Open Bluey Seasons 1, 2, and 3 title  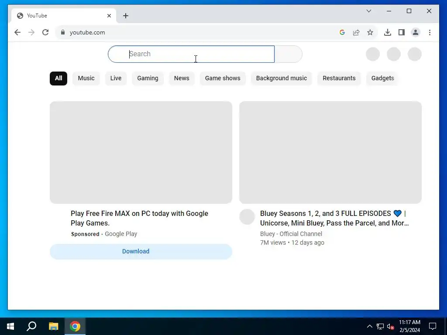pyautogui.click(x=334, y=218)
